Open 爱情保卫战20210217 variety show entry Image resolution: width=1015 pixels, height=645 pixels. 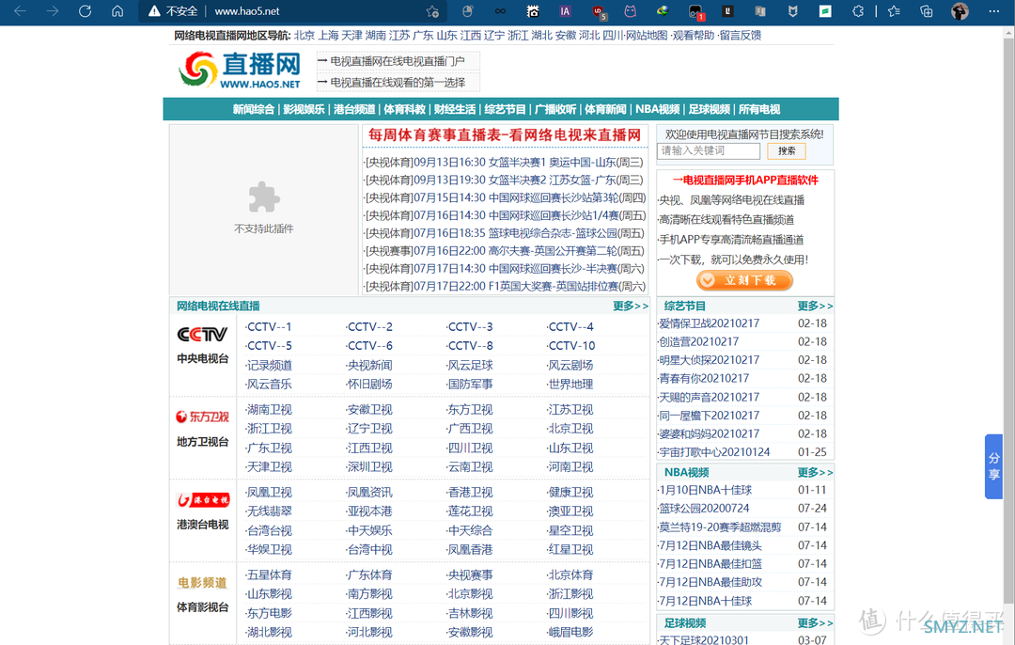click(709, 323)
